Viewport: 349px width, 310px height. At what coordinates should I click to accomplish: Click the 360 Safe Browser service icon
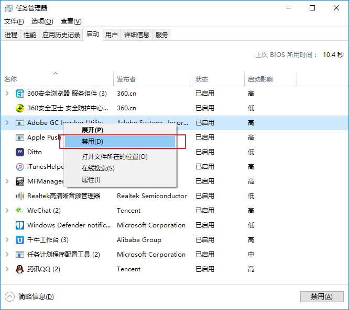click(x=20, y=94)
